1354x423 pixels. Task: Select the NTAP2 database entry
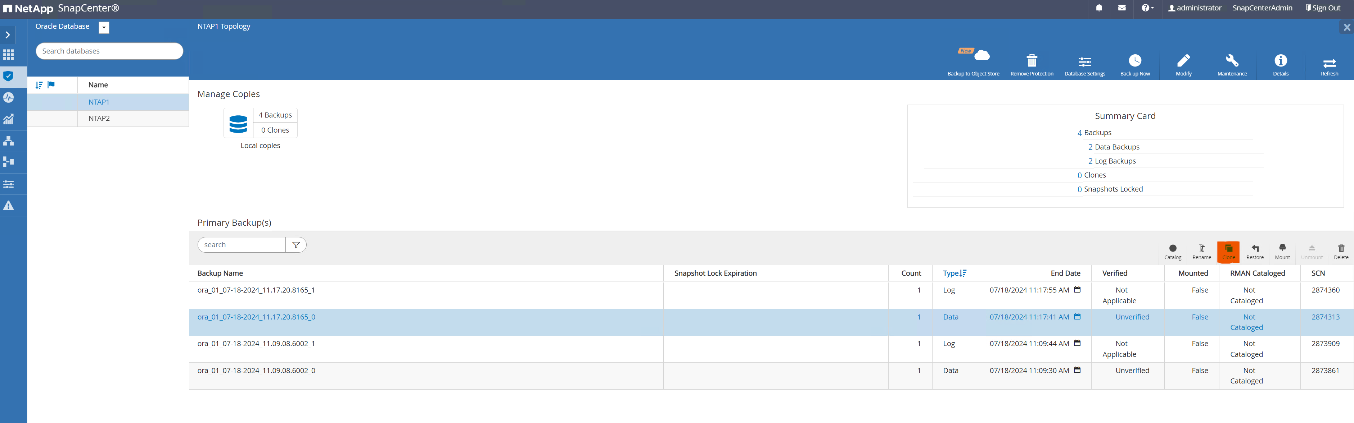click(x=99, y=118)
